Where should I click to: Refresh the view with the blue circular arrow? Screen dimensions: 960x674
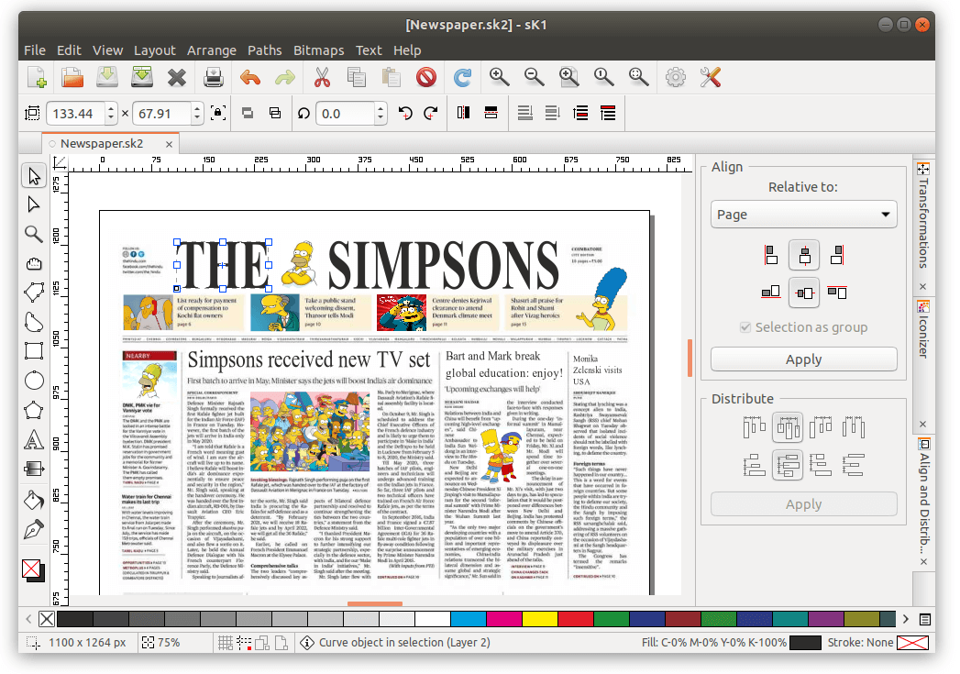[462, 78]
